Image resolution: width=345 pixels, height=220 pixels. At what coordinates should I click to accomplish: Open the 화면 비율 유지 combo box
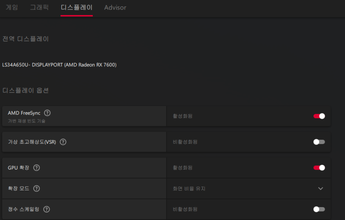tap(249, 189)
